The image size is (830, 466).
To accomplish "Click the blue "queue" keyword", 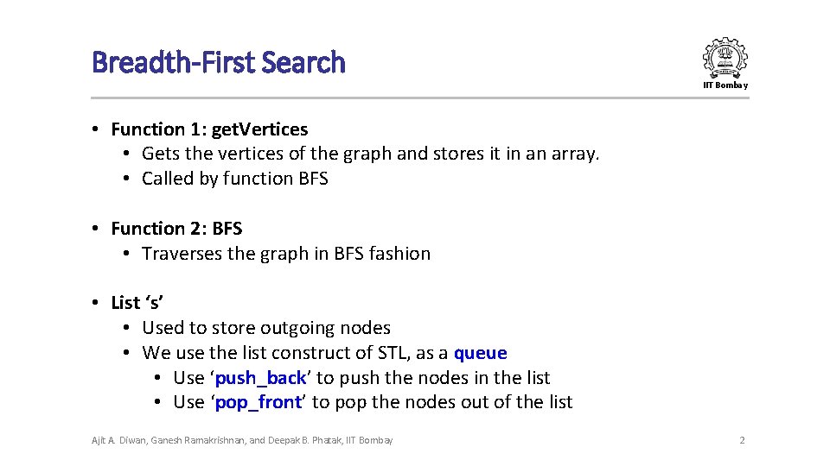I will point(480,353).
